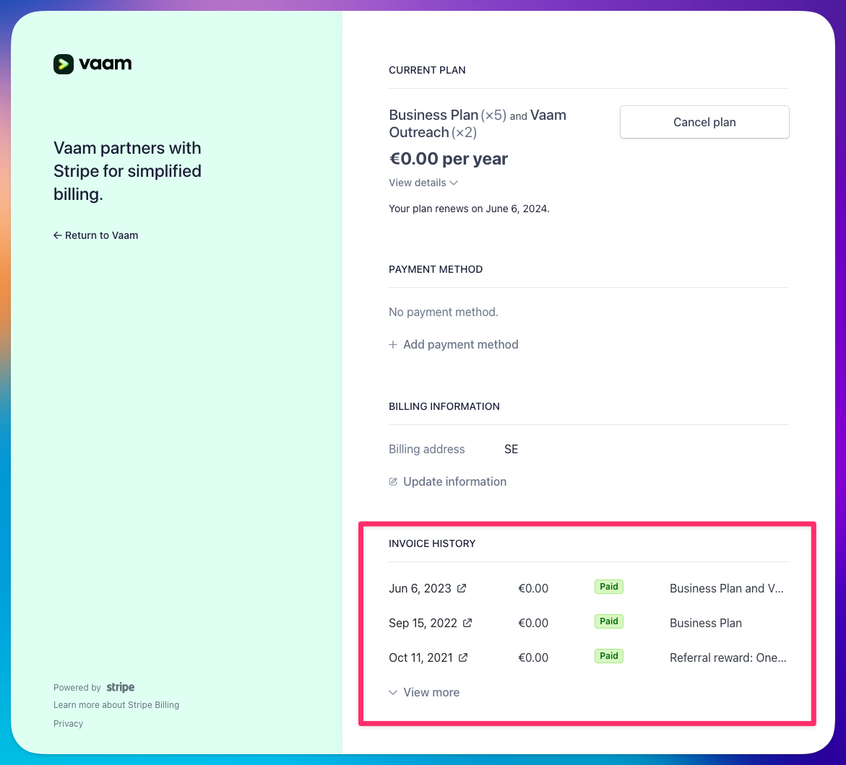Click the €0.00 amount for Oct 11, 2021

533,657
